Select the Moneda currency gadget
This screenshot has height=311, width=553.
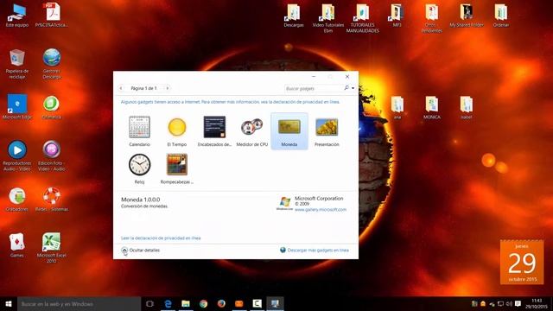tap(289, 130)
